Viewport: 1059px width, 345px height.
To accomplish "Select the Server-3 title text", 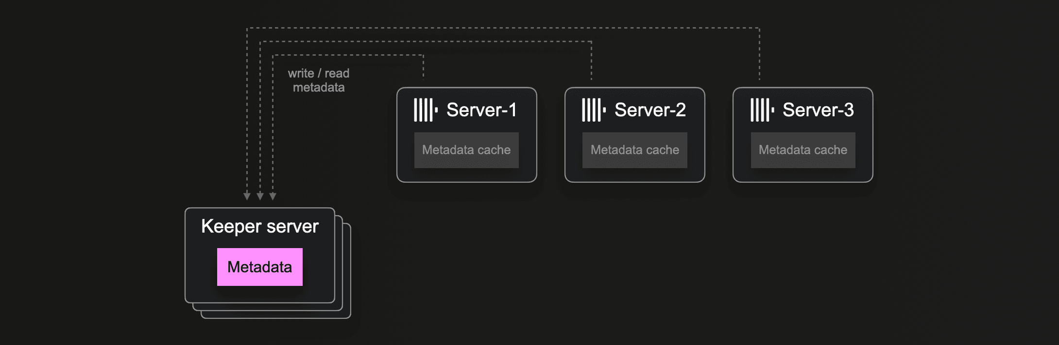I will click(818, 110).
